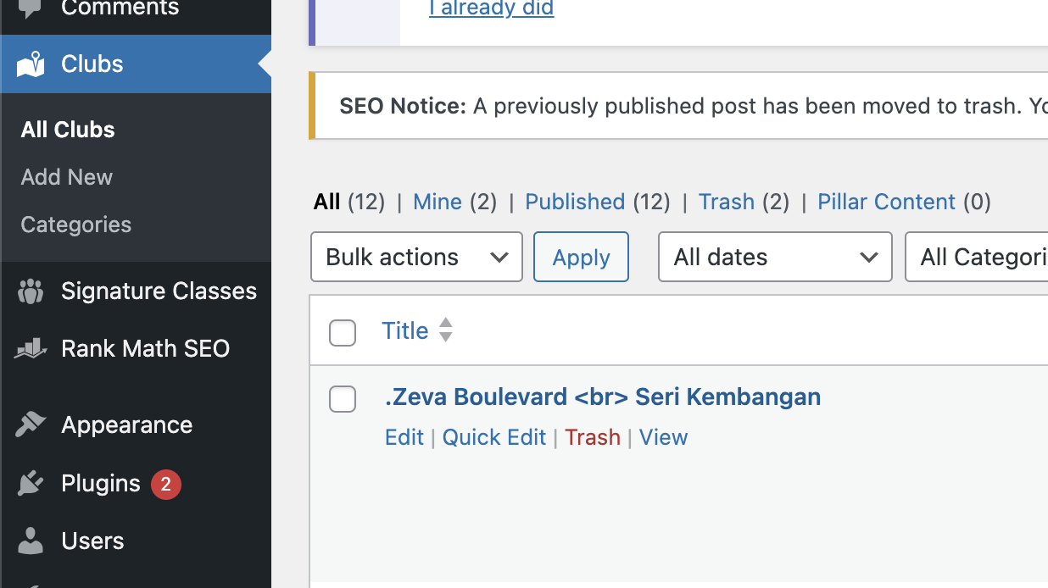Check the Zeva Boulevard row checkbox
This screenshot has width=1048, height=588.
[x=343, y=399]
